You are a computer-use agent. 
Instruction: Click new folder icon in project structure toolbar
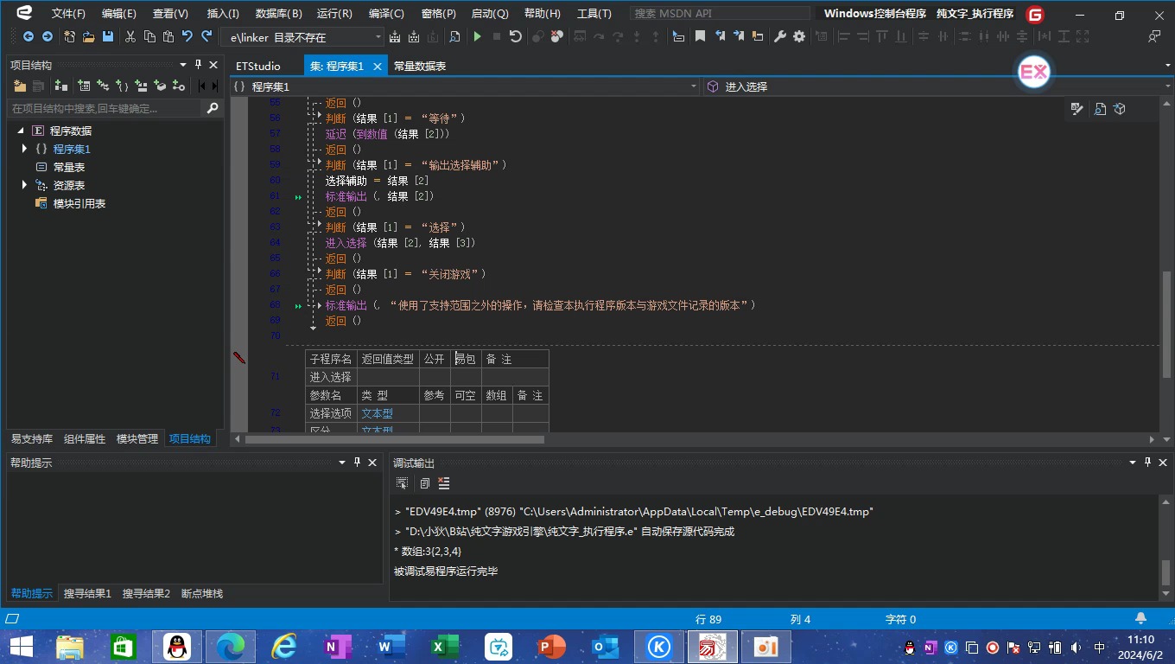(20, 86)
